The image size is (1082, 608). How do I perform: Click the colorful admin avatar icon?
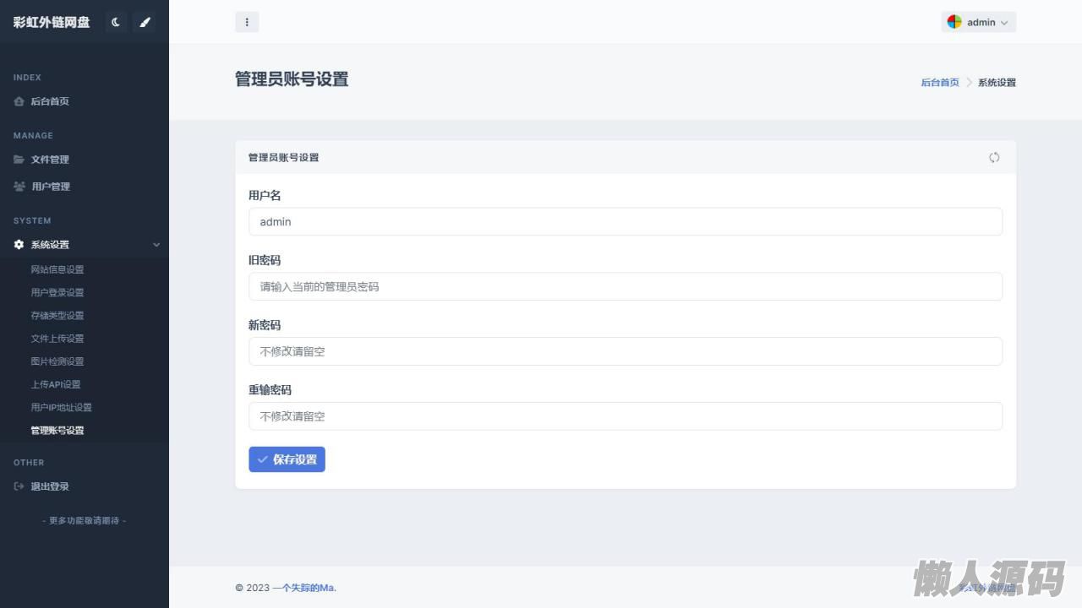pos(954,22)
